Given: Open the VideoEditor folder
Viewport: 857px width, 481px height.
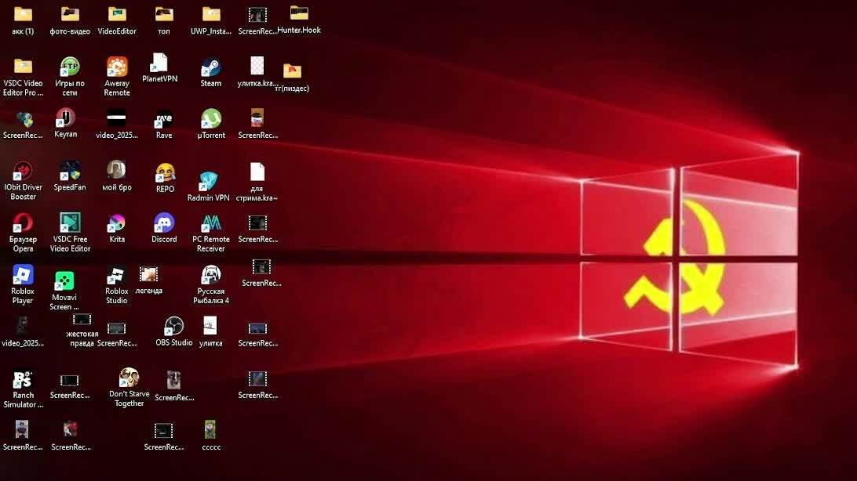Looking at the screenshot, I should pyautogui.click(x=117, y=15).
